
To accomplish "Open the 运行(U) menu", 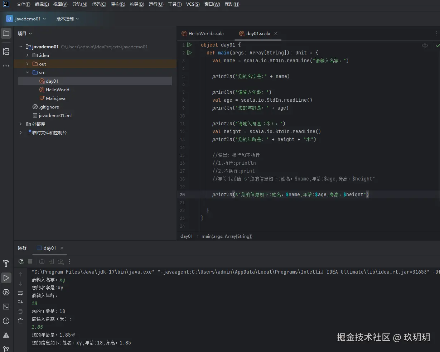I will 156,4.
